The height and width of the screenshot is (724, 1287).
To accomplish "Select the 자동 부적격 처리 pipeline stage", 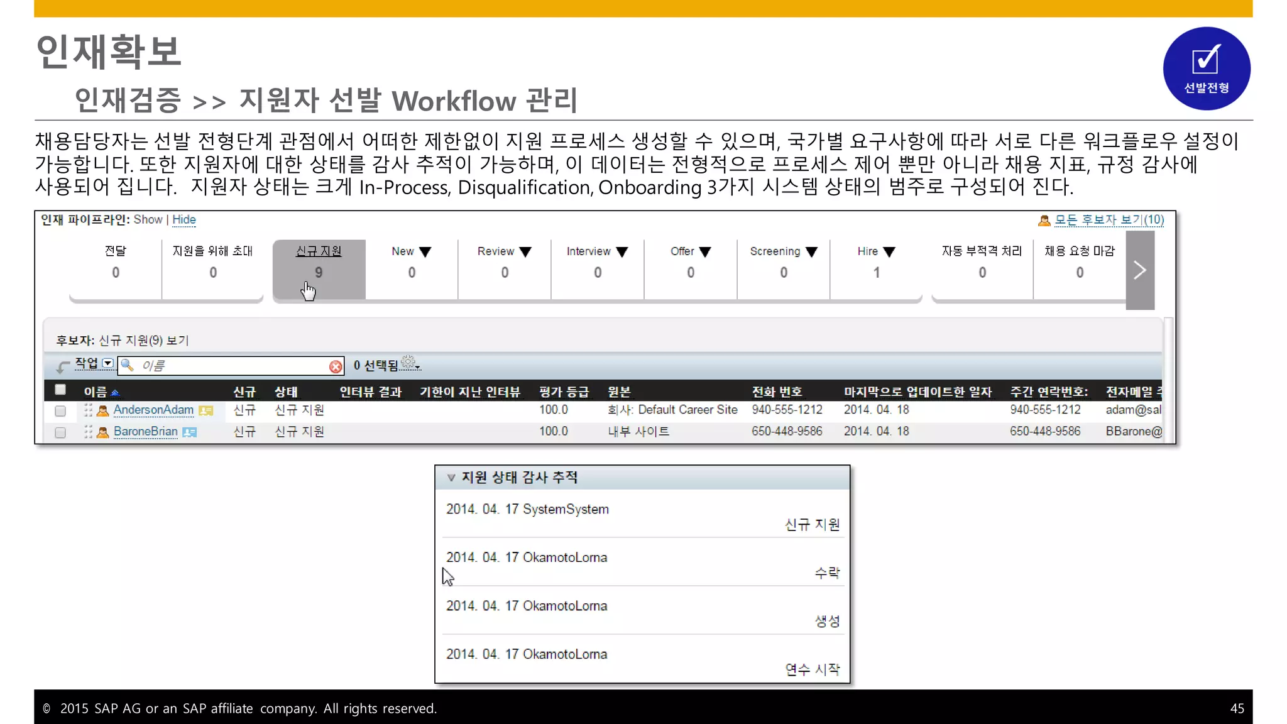I will [x=982, y=269].
